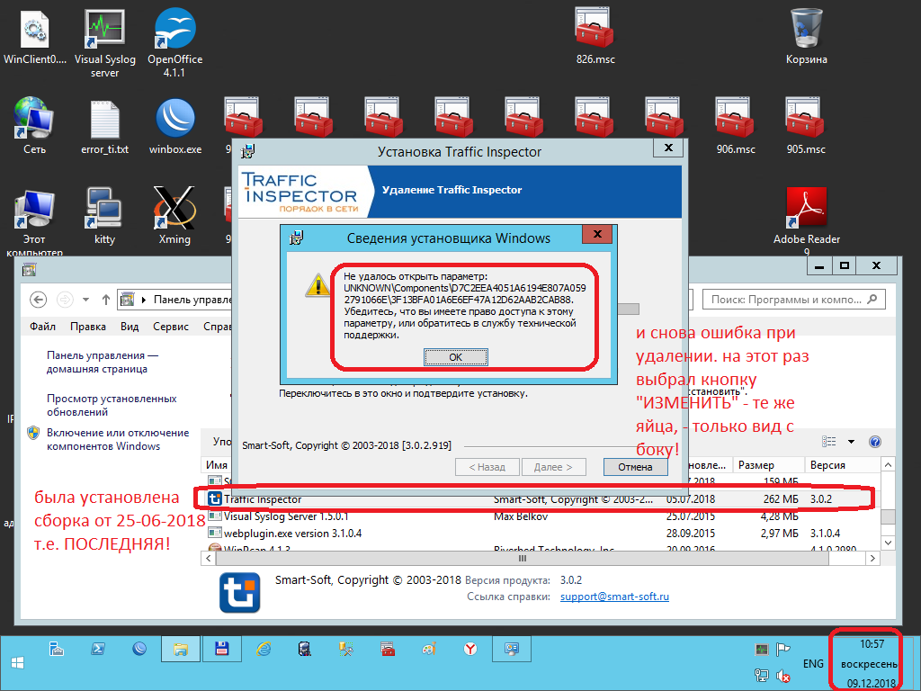Click the Back arrow in Control Panel window
The image size is (921, 691).
pos(38,300)
